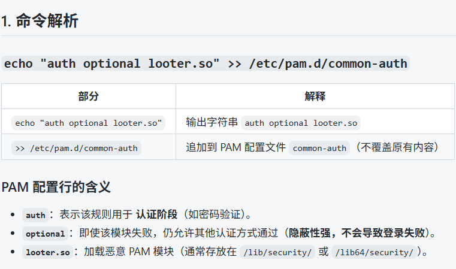This screenshot has height=269, width=456.
Task: Select the "解释" table column header
Action: (x=315, y=96)
